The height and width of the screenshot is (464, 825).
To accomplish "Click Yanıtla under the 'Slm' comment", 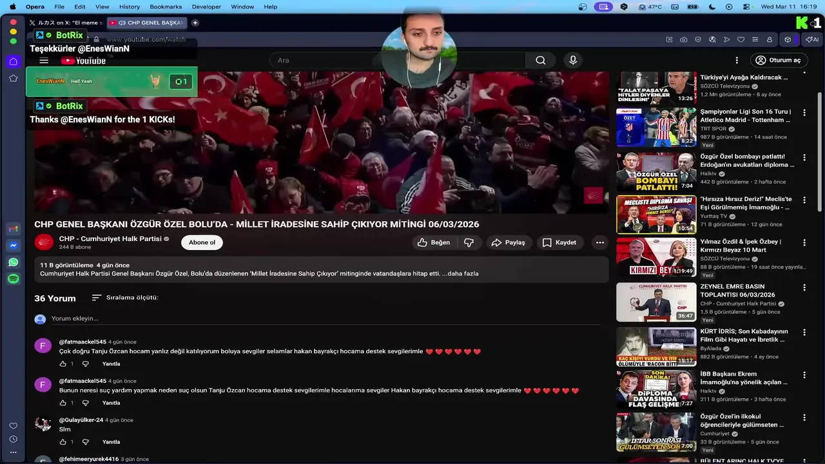I will (112, 442).
